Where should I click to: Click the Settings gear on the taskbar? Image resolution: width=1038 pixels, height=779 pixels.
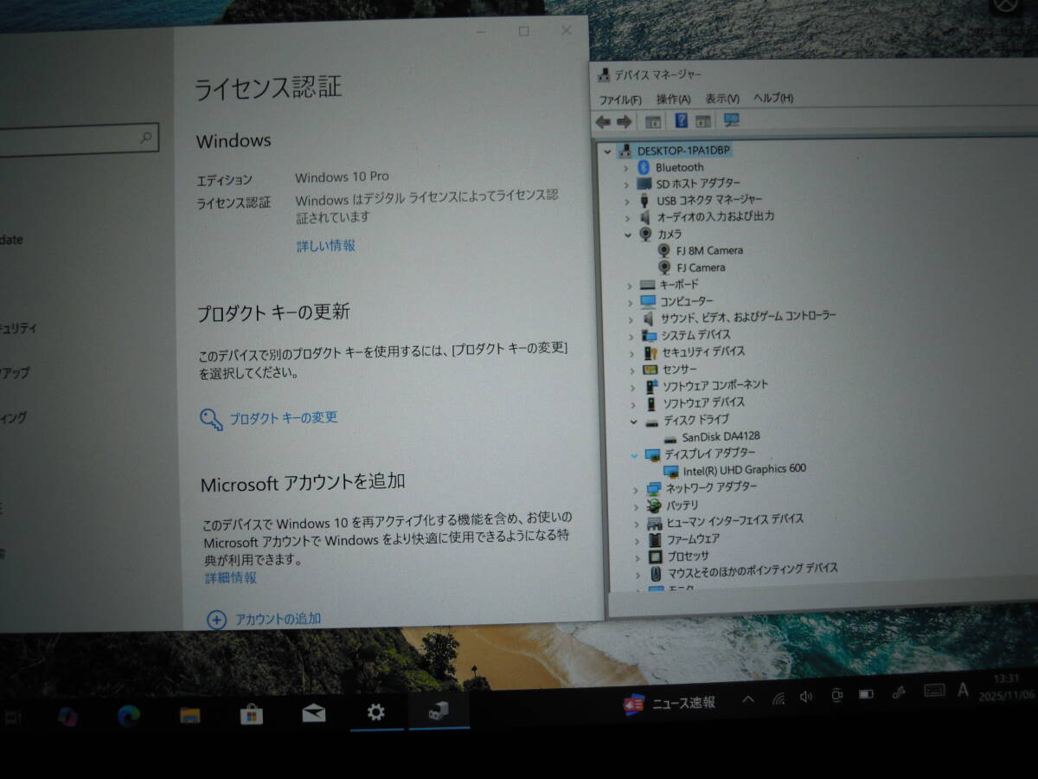click(x=375, y=712)
